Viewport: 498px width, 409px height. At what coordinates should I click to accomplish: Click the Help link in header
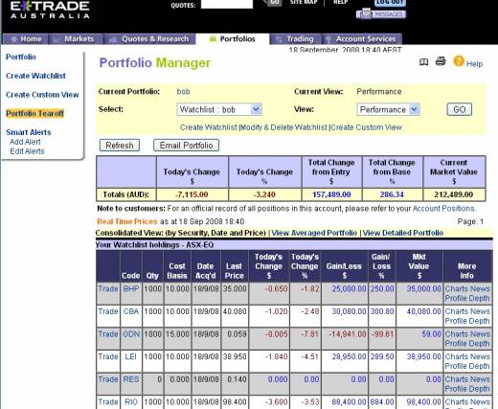(x=341, y=3)
